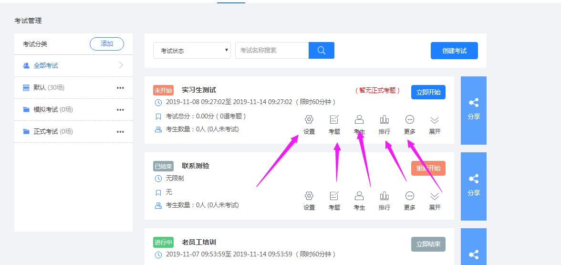Open the 考试状态 status dropdown
The width and height of the screenshot is (561, 265).
(192, 51)
